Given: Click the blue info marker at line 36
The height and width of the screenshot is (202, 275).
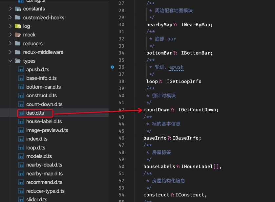Looking at the screenshot, I should tap(112, 67).
